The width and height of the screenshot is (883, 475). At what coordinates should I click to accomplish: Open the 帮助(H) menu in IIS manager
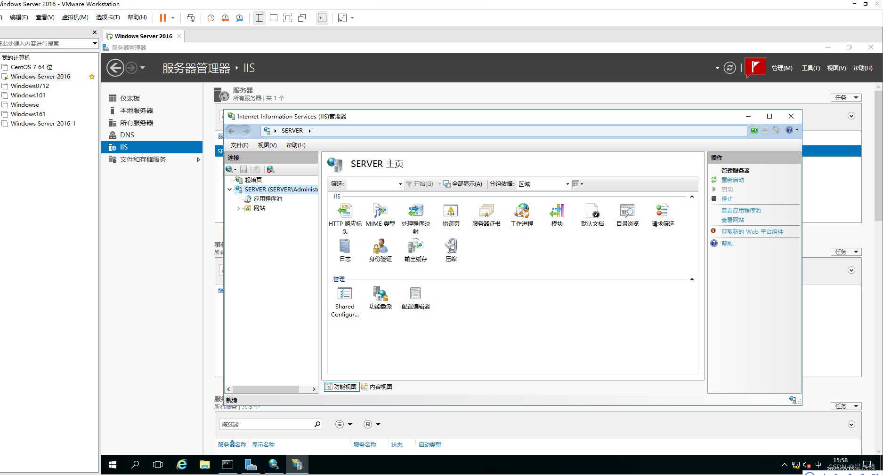296,145
